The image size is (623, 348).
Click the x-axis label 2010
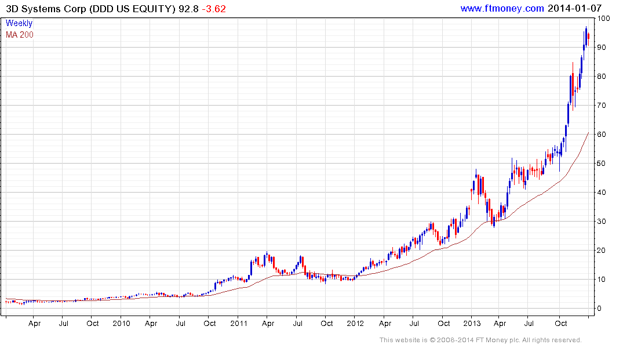pos(121,323)
